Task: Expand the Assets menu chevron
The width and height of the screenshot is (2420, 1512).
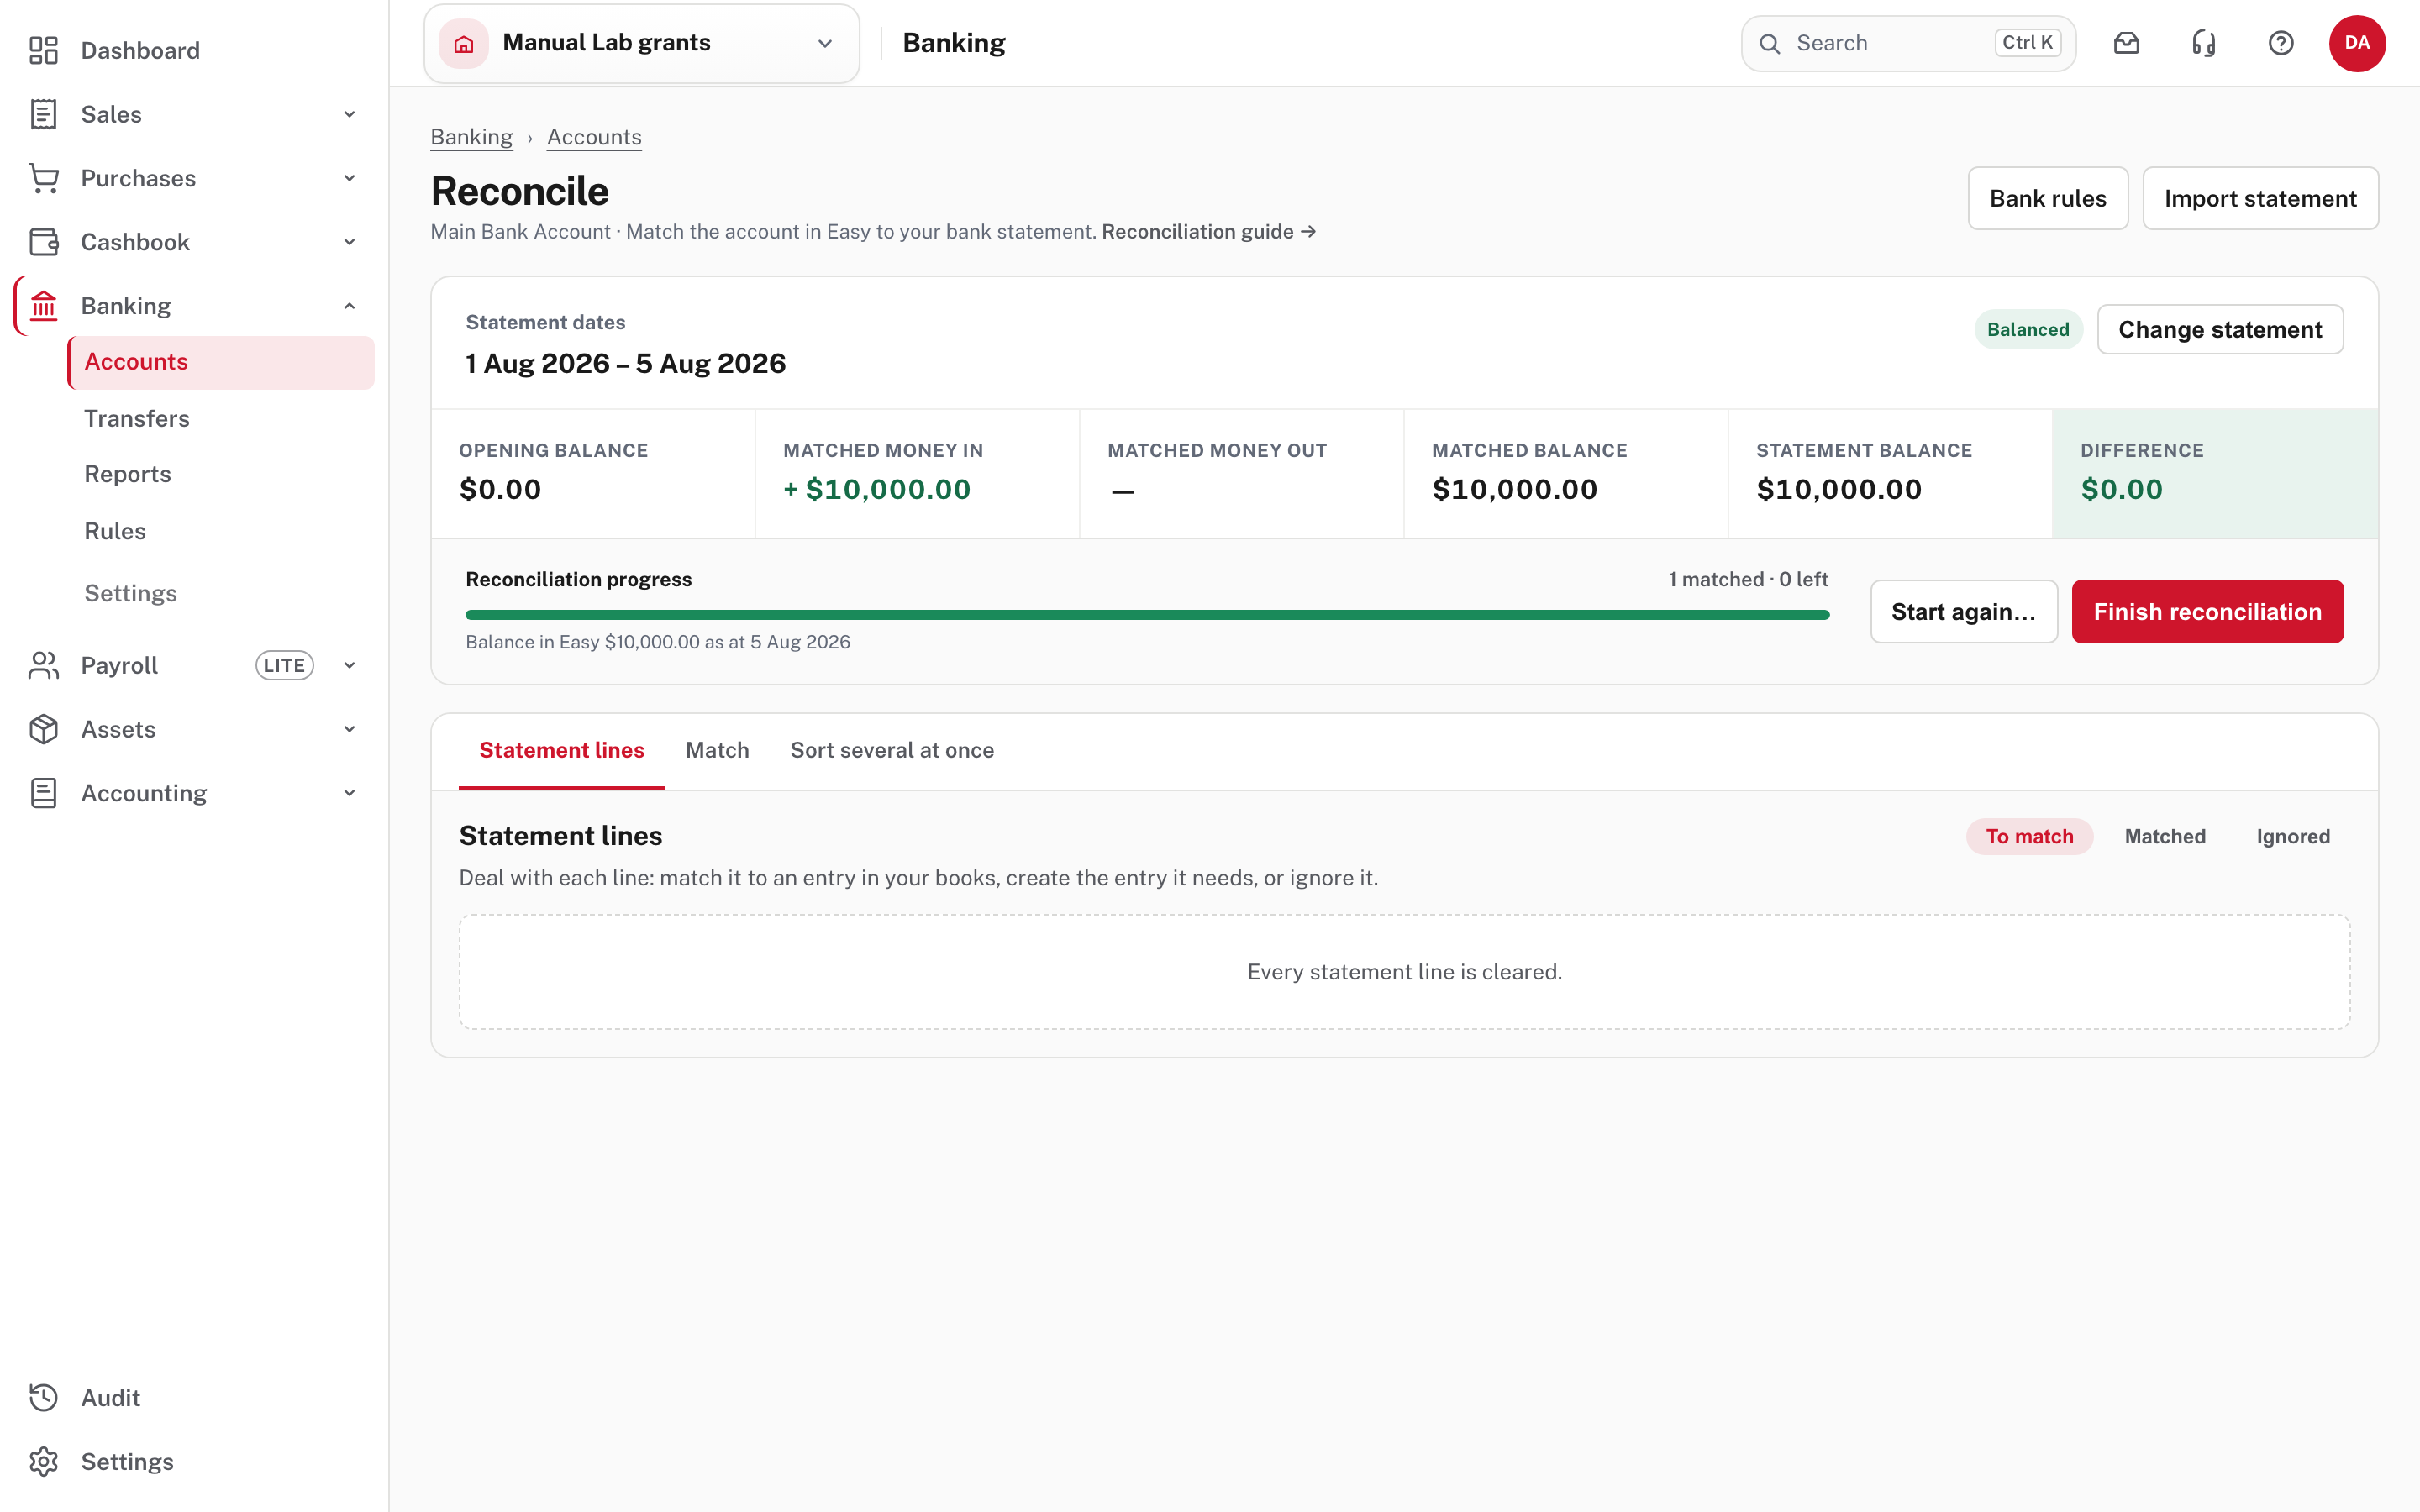Action: (349, 729)
